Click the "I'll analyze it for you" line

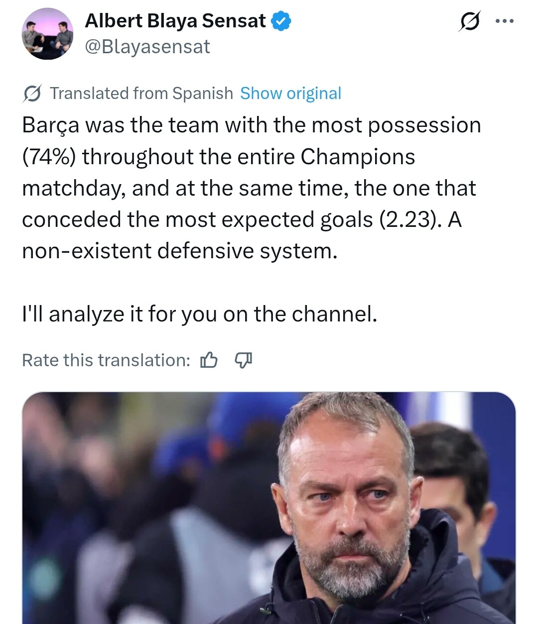199,314
